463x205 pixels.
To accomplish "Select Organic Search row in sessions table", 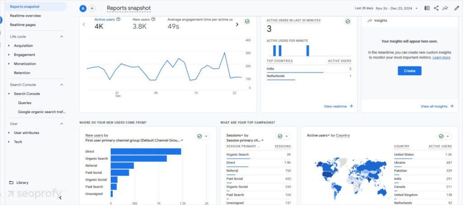I will click(x=258, y=155).
